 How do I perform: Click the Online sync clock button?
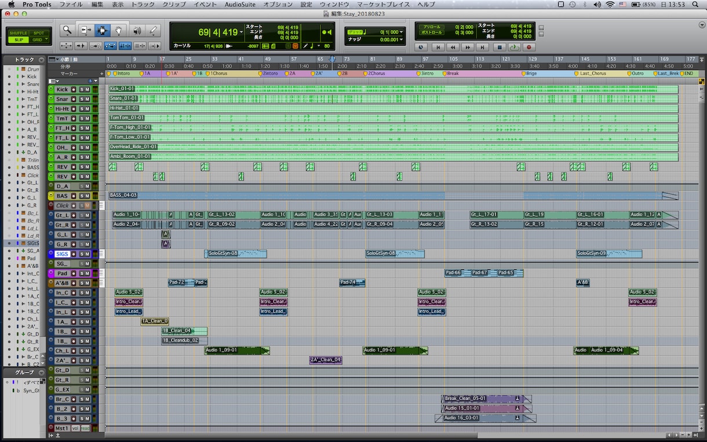pyautogui.click(x=421, y=47)
